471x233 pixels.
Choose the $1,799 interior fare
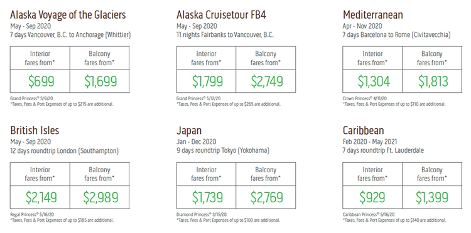208,81
